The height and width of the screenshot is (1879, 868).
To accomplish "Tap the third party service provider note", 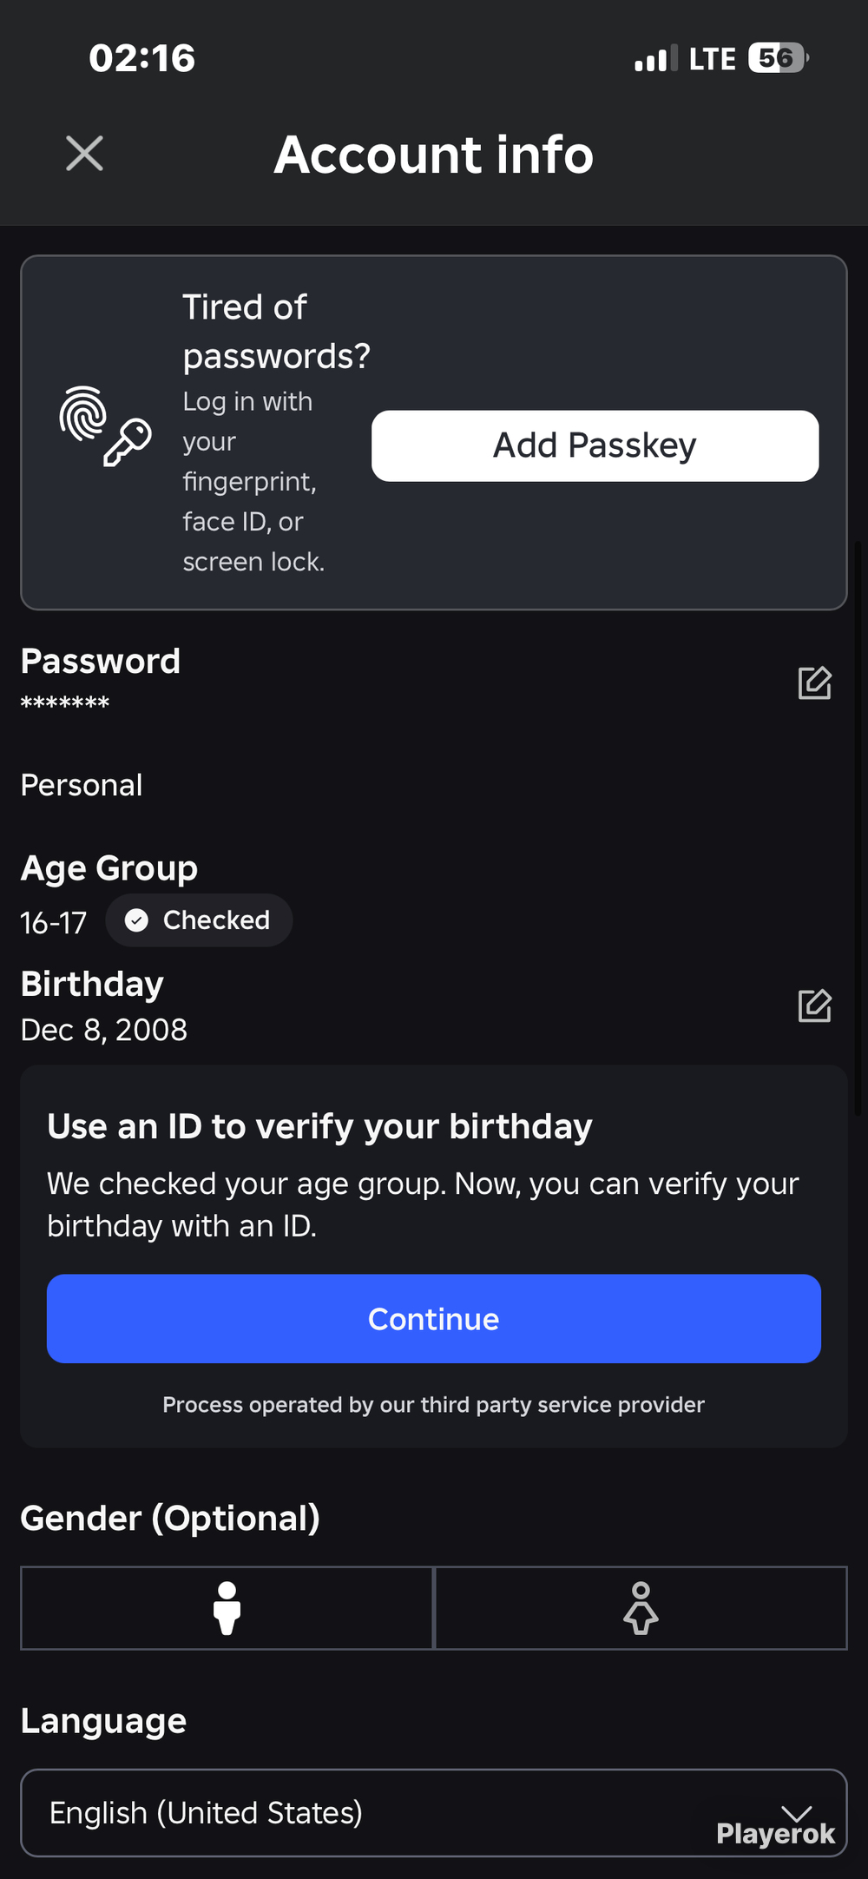I will (x=434, y=1404).
